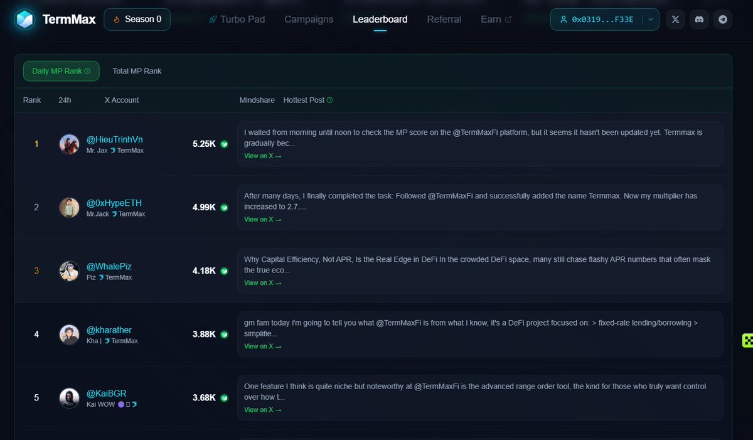753x440 pixels.
Task: Click @kharather's avatar thumbnail
Action: pyautogui.click(x=69, y=335)
